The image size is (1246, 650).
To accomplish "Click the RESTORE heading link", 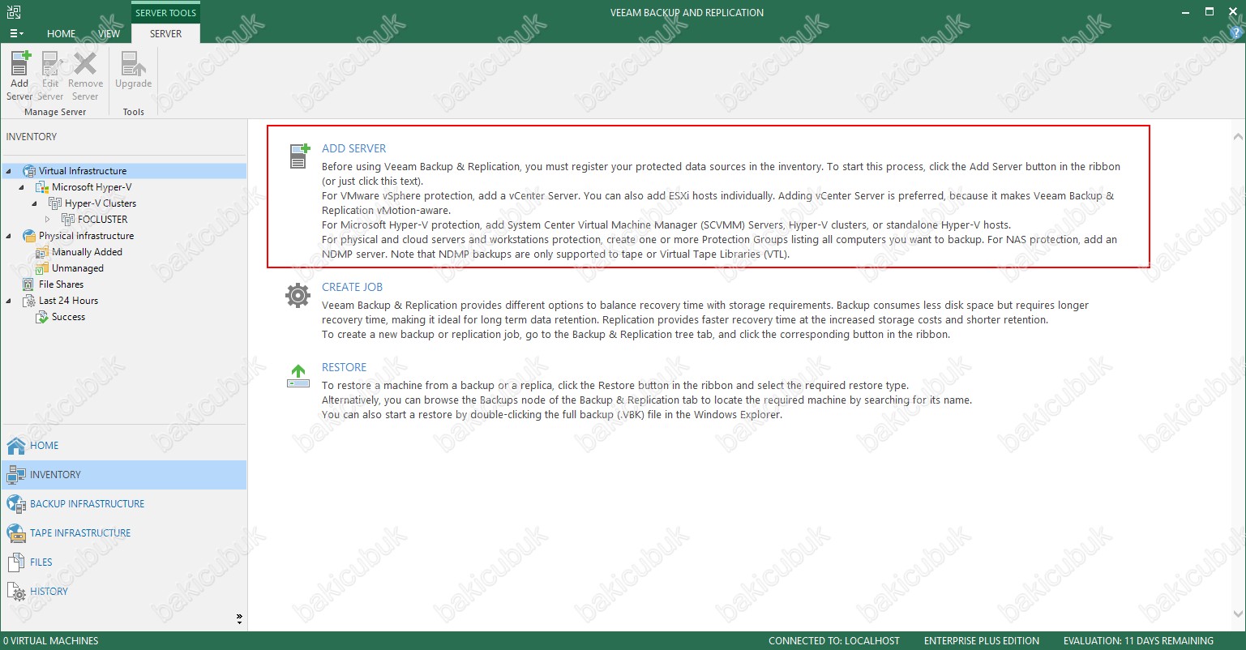I will pos(344,367).
